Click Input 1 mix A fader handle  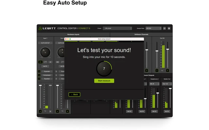tap(40, 85)
